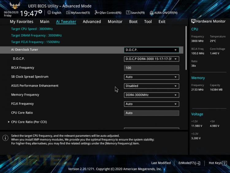230x173 pixels.
Task: Open the Monitor tab
Action: pos(115,22)
